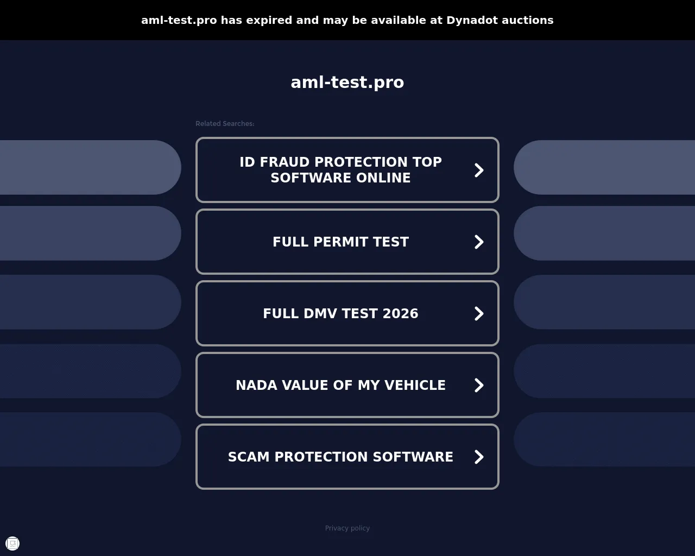The width and height of the screenshot is (695, 556).
Task: Select the Full DMV Test 2026 link
Action: pos(347,313)
